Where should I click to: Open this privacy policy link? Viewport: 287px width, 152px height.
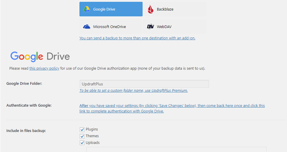(44, 68)
